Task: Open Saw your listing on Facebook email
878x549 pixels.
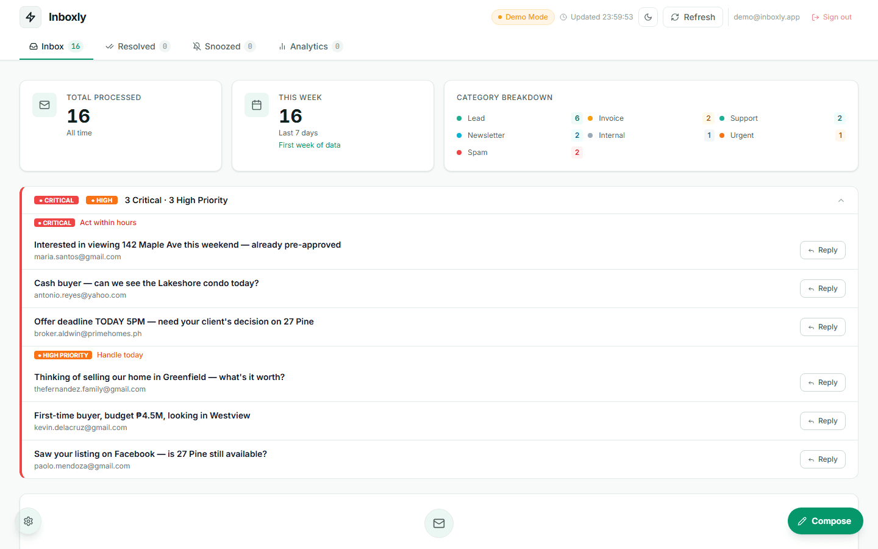Action: [x=151, y=454]
